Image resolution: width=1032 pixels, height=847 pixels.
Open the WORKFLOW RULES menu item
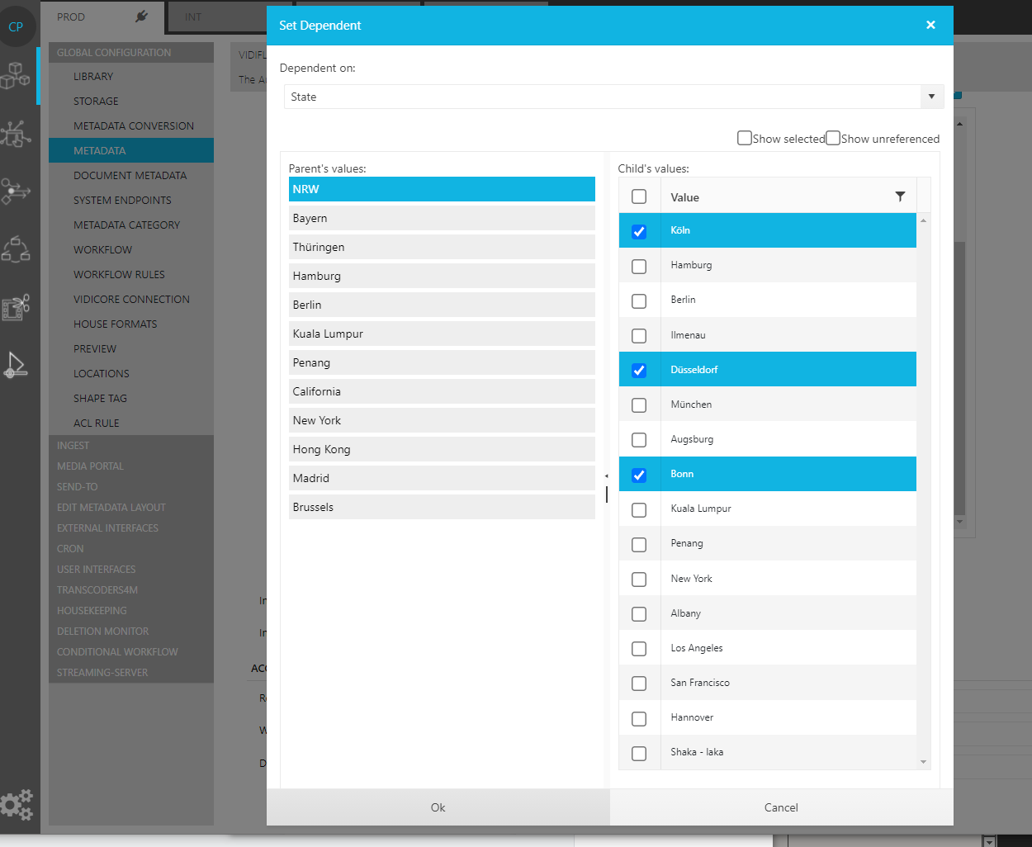[119, 274]
